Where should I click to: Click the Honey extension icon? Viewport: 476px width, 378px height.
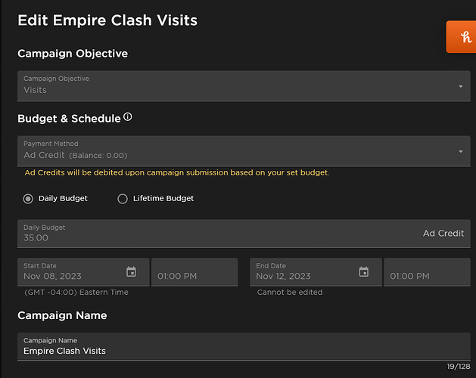459,36
